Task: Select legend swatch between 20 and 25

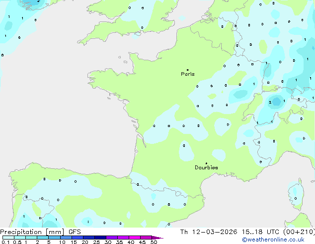Action: 89,238
